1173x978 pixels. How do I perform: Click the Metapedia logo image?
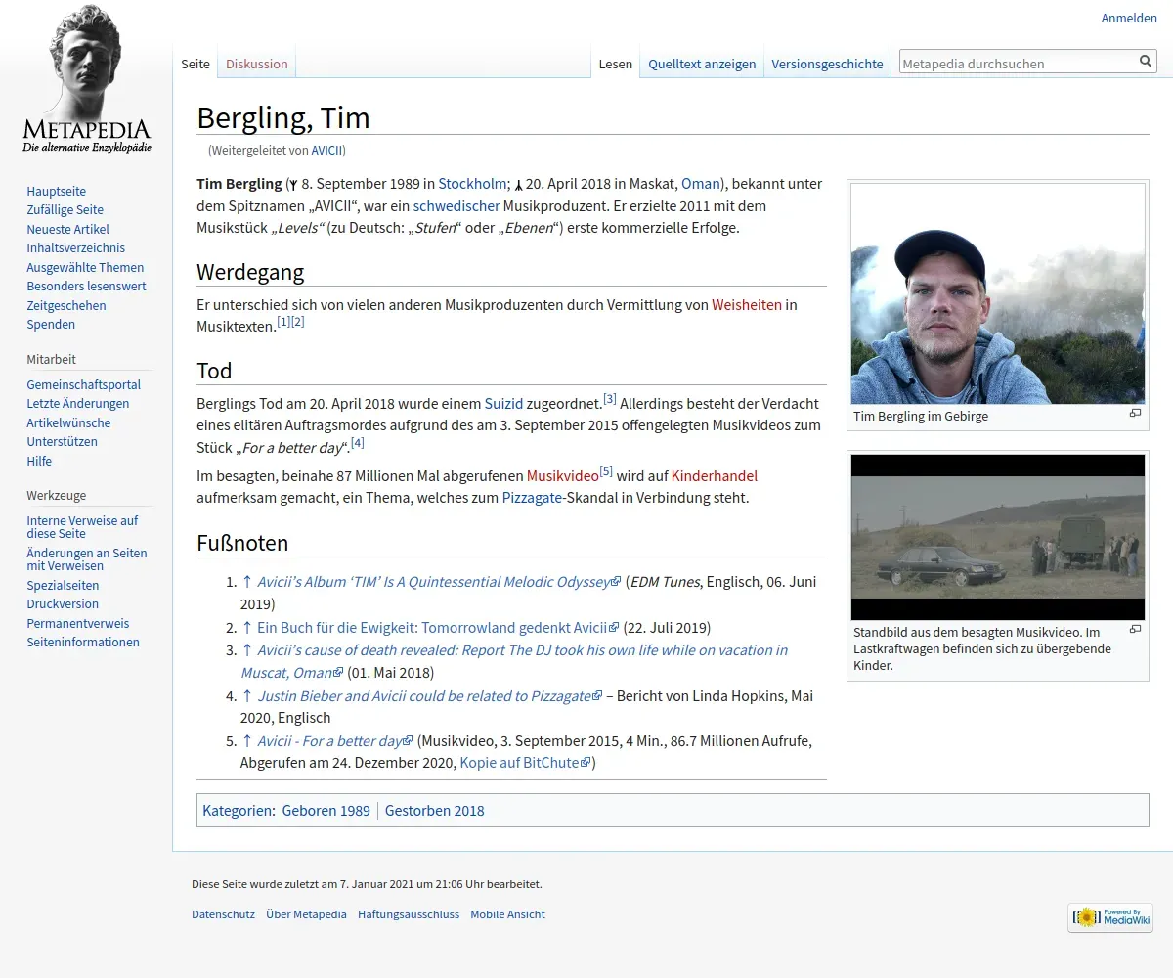86,80
